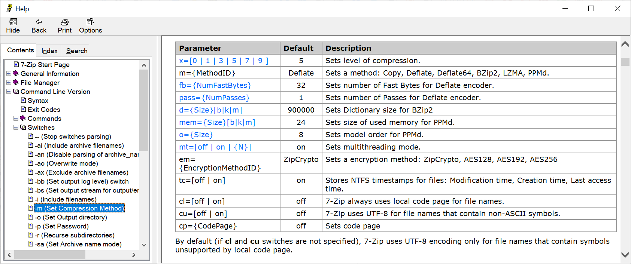This screenshot has height=264, width=631.
Task: Open -ax (Exclude archive filenames) topic
Action: point(82,172)
